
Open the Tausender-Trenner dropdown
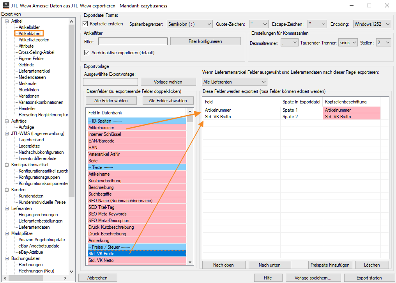point(348,43)
